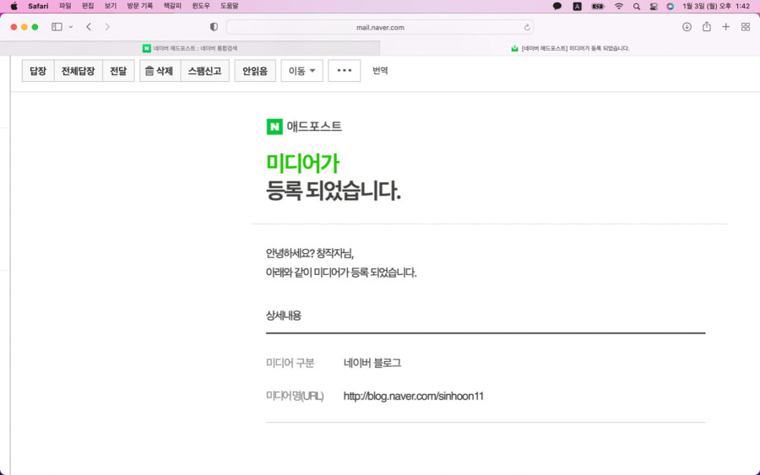
Task: Go forward with the forward arrow
Action: point(107,27)
